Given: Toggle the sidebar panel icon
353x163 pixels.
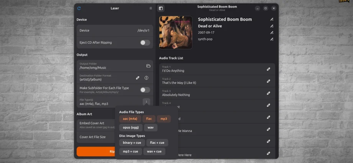Looking at the screenshot, I should click(x=161, y=8).
